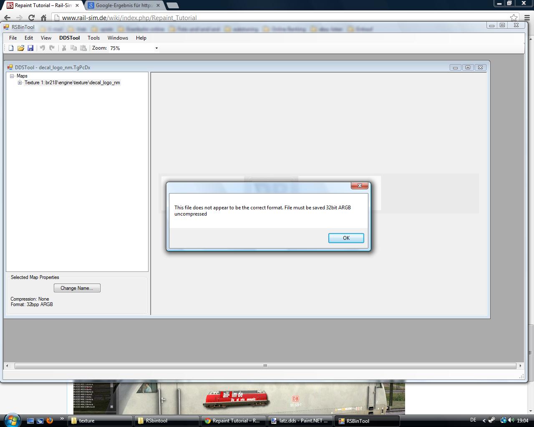The height and width of the screenshot is (427, 534).
Task: Select Texture 1 decal_logo_nm tree item
Action: click(x=72, y=83)
